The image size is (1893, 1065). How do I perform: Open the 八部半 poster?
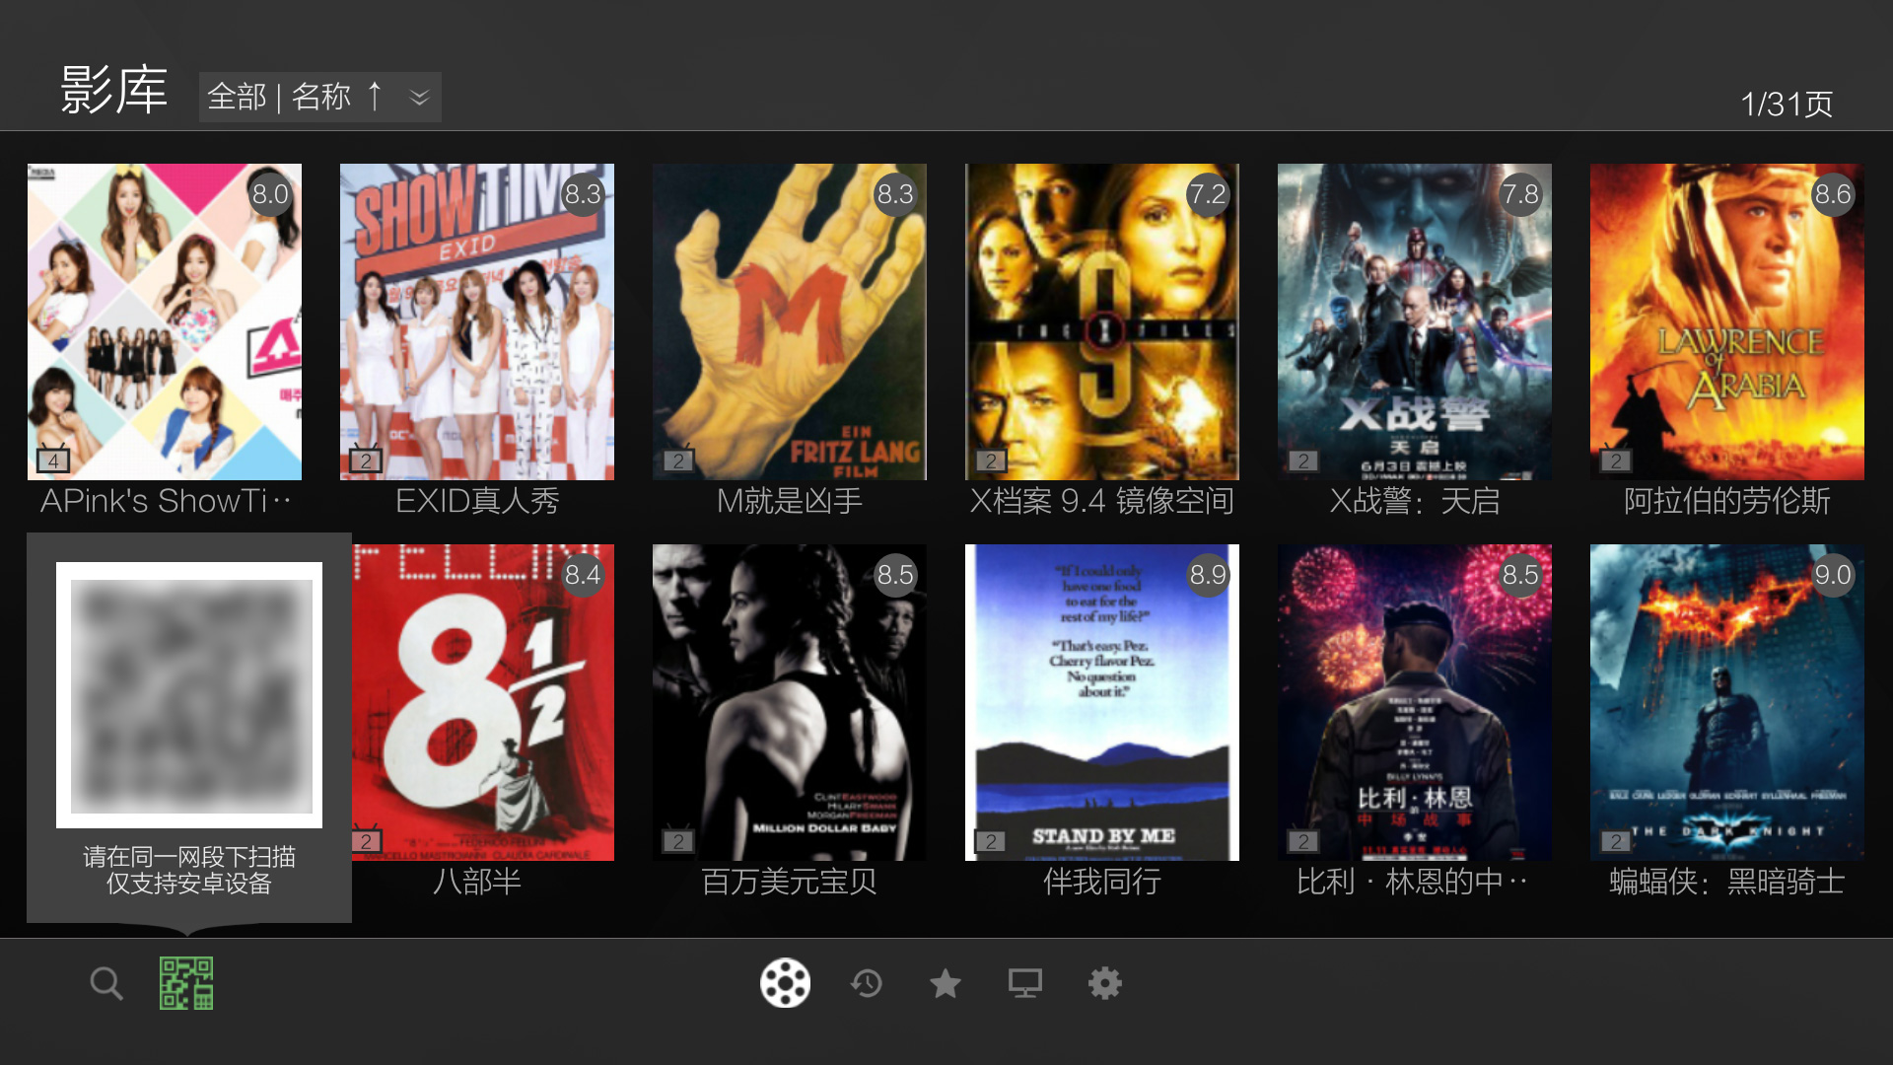(483, 702)
